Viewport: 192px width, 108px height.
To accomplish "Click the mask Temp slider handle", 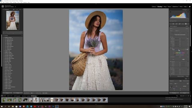I will [x=178, y=49].
